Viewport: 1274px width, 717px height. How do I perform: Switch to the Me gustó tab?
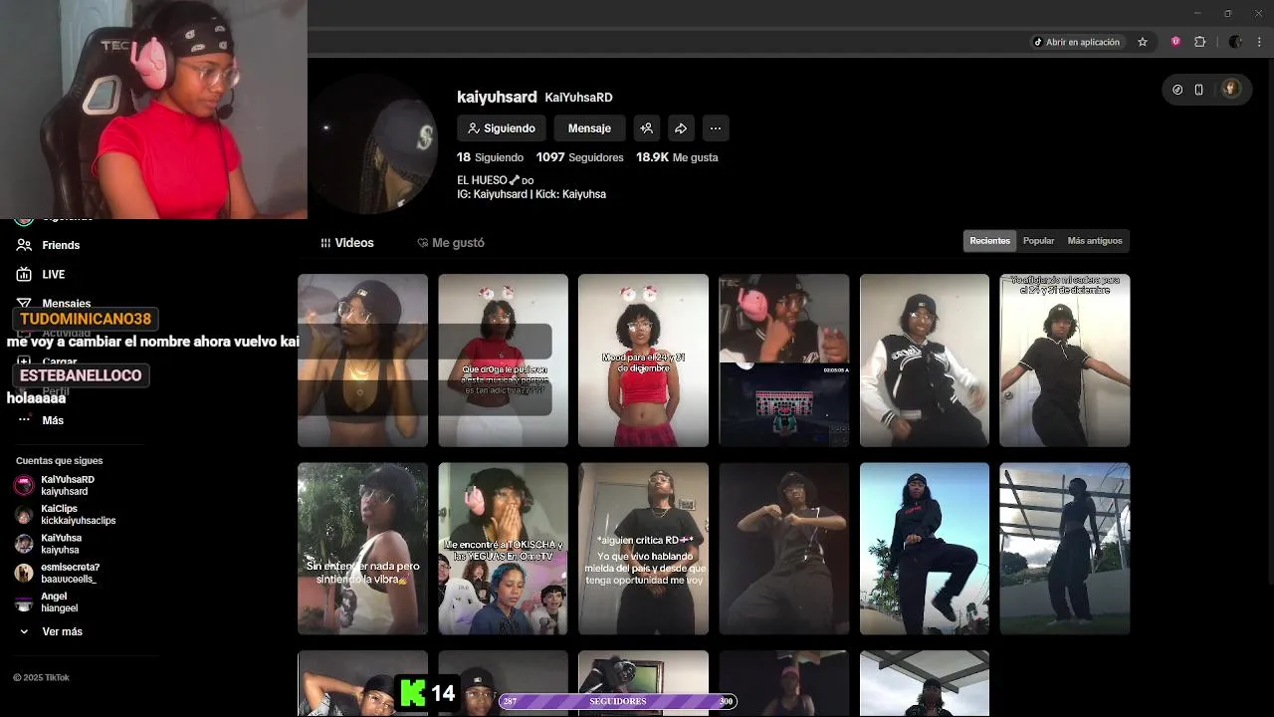tap(451, 243)
